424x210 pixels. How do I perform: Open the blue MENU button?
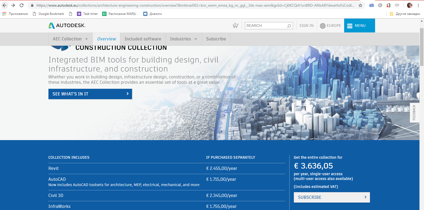[x=359, y=26]
